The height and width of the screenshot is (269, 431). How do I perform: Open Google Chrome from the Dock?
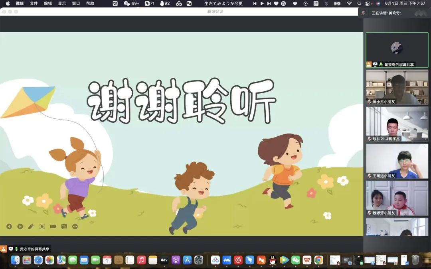[x=318, y=260]
